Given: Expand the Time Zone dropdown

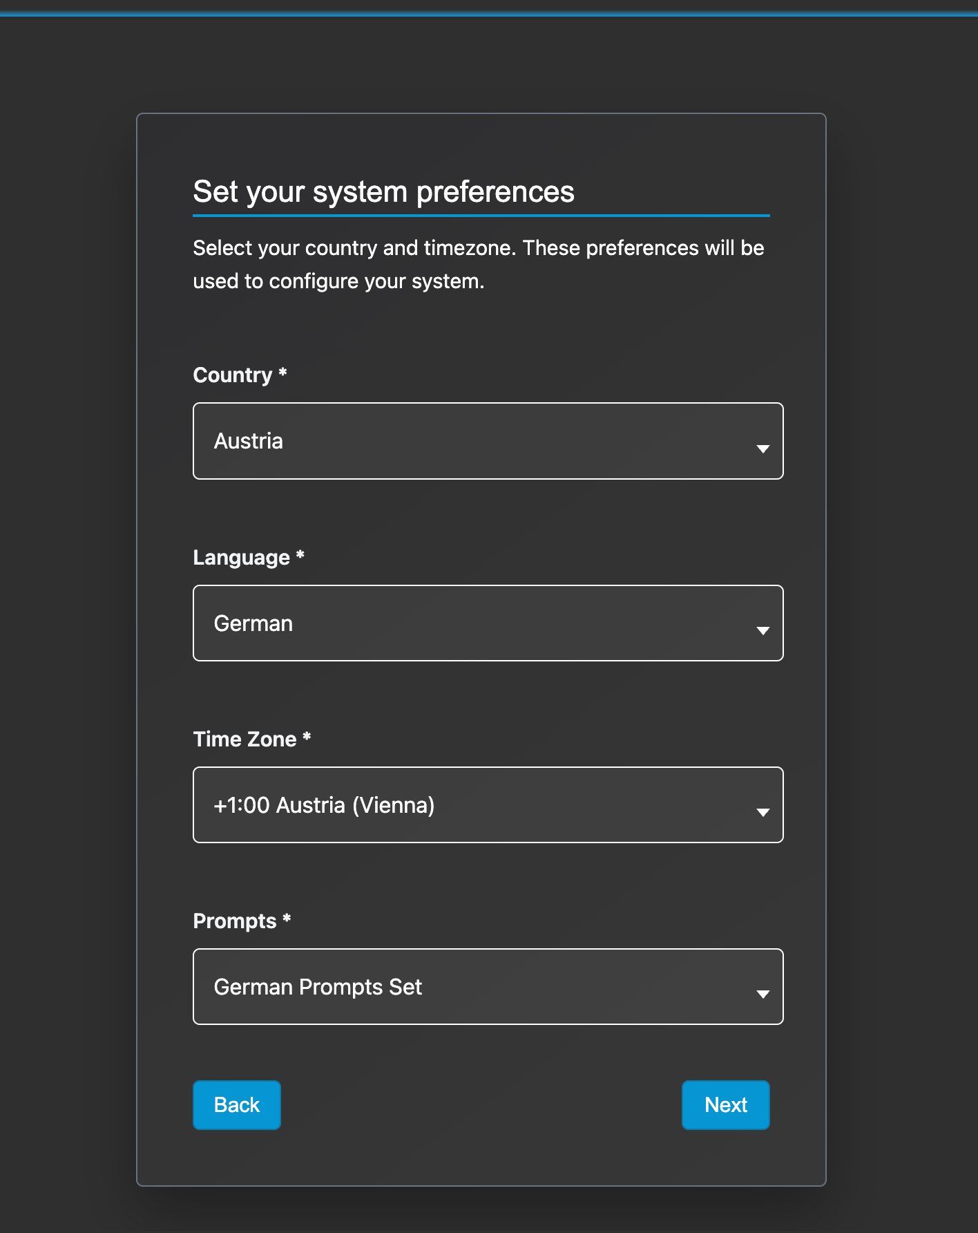Looking at the screenshot, I should pyautogui.click(x=488, y=805).
